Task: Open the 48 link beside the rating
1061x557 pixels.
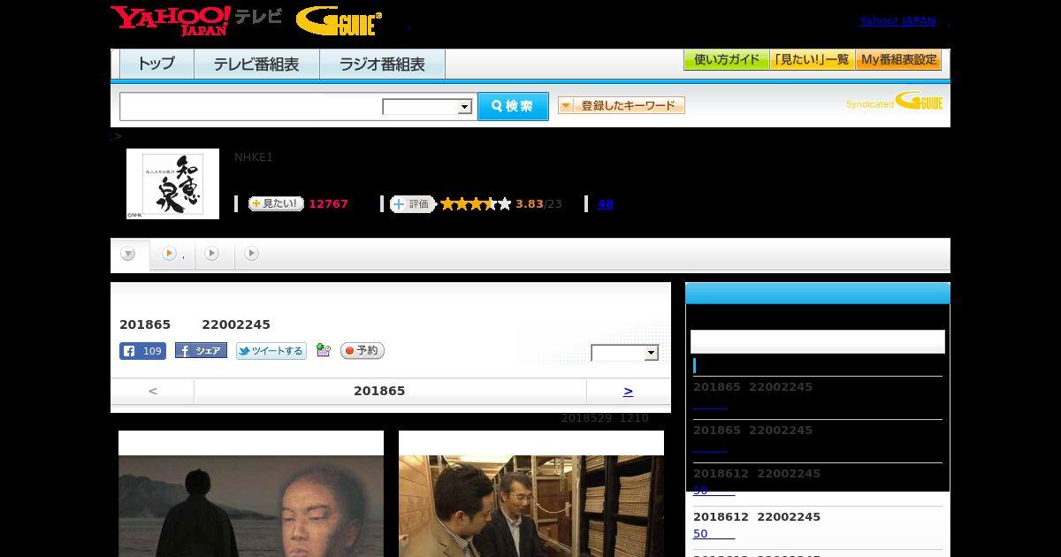Action: point(605,204)
